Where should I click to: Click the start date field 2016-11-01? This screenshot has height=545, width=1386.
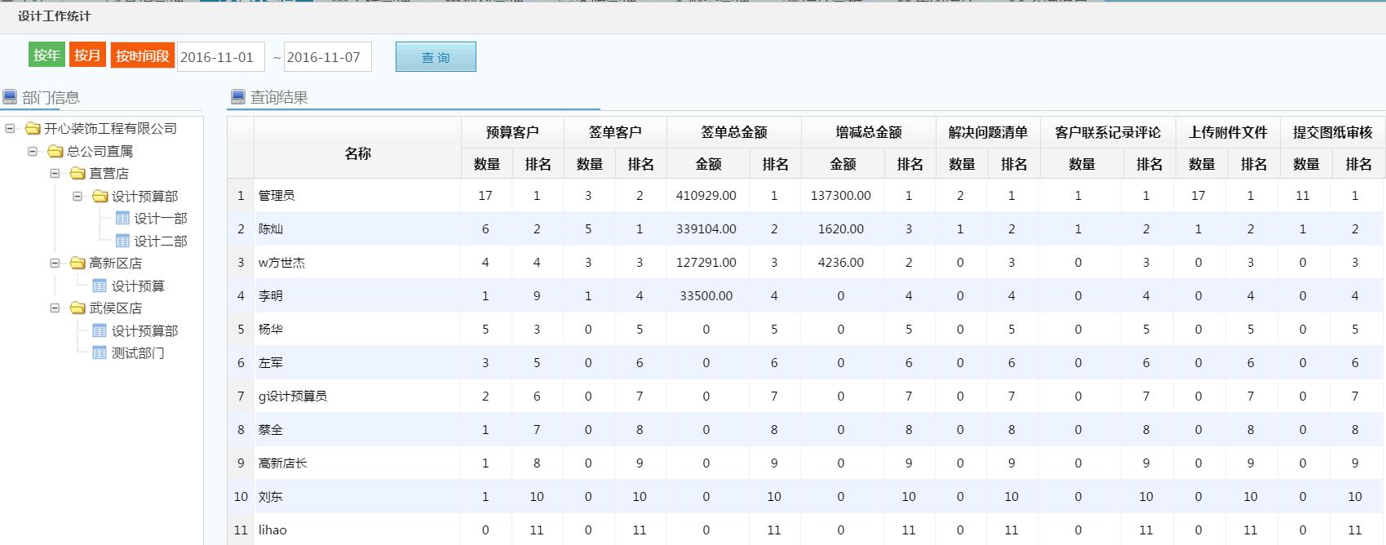tap(220, 57)
